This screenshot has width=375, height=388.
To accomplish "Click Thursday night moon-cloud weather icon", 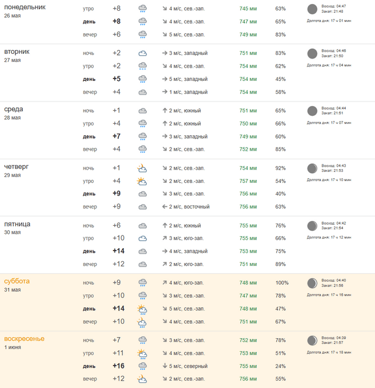I will tap(142, 168).
